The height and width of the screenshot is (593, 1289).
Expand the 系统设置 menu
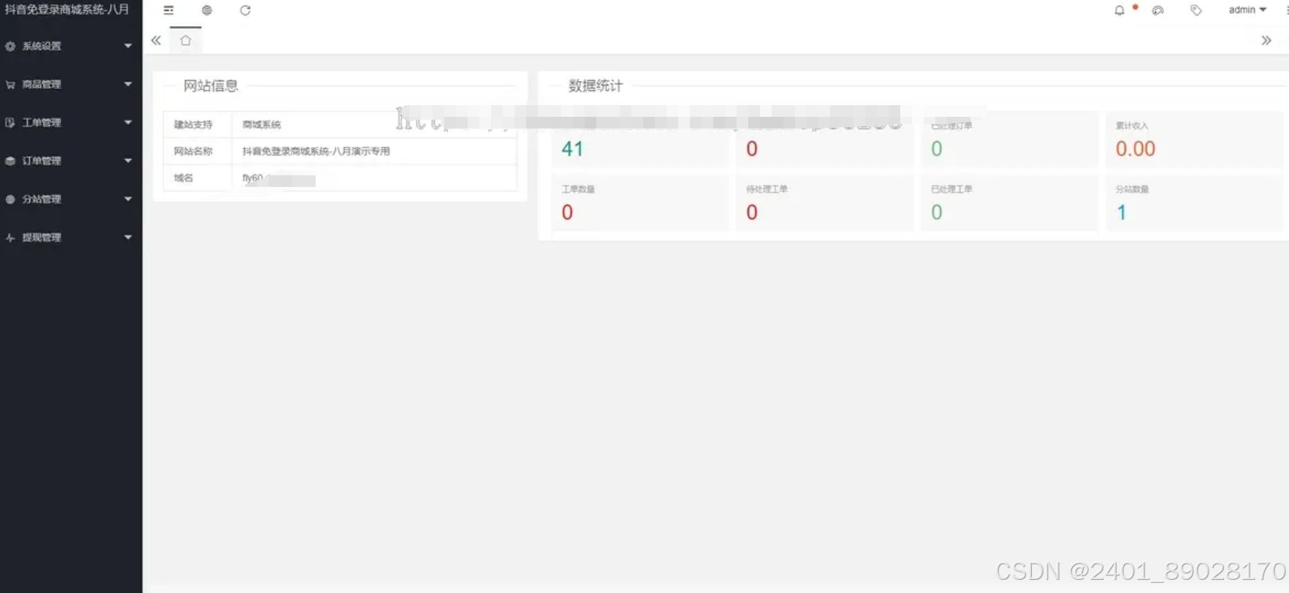[x=69, y=46]
